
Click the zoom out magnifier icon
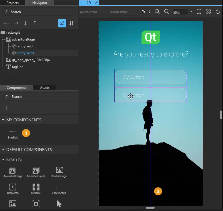(x=167, y=12)
